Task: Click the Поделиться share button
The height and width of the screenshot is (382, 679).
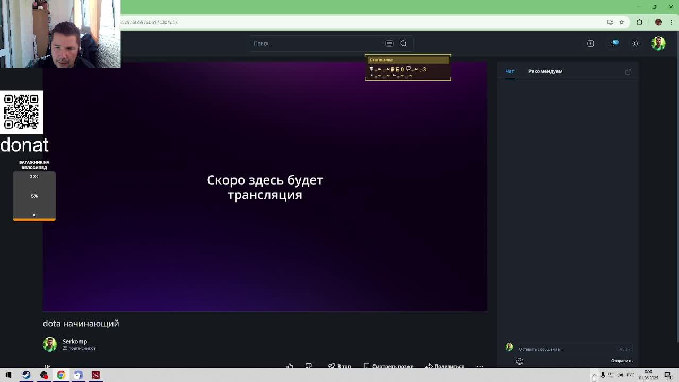Action: click(x=445, y=366)
